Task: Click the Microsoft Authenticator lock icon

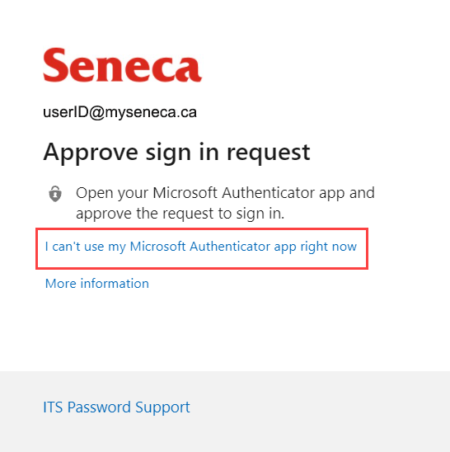Action: point(55,194)
